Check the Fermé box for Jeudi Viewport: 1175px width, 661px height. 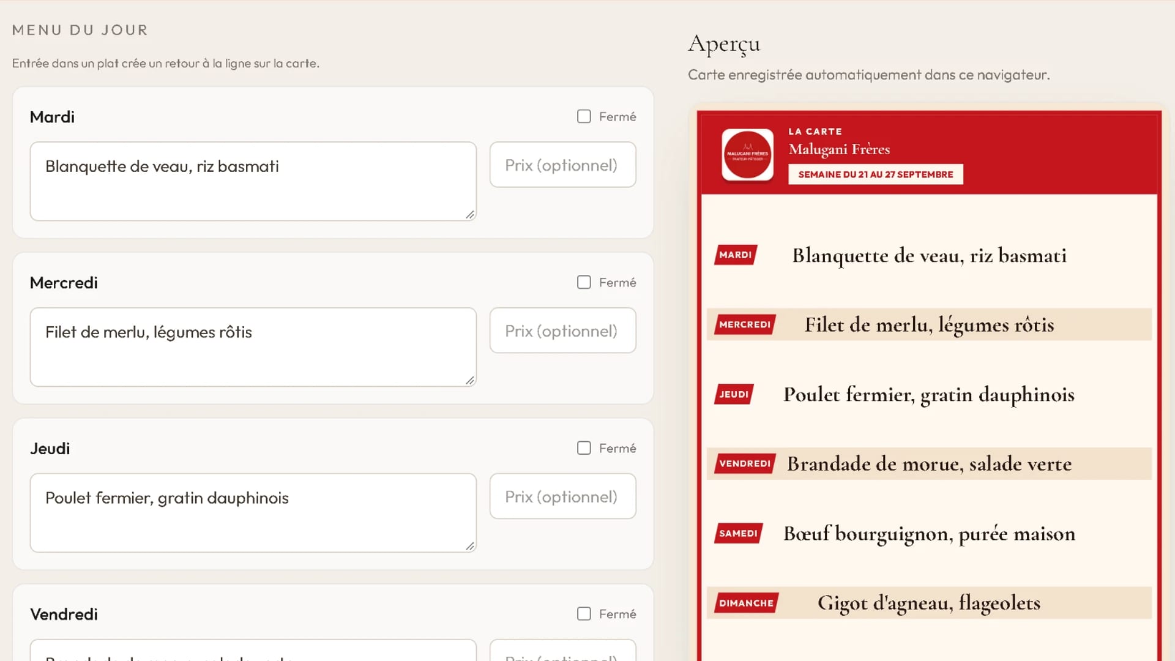[x=584, y=448]
